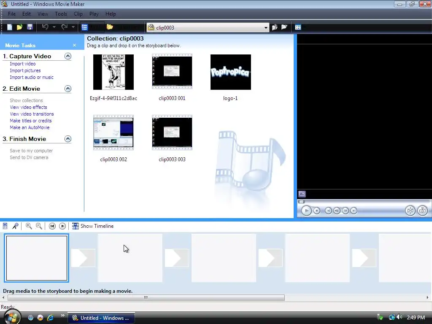Open the View menu

coord(43,14)
